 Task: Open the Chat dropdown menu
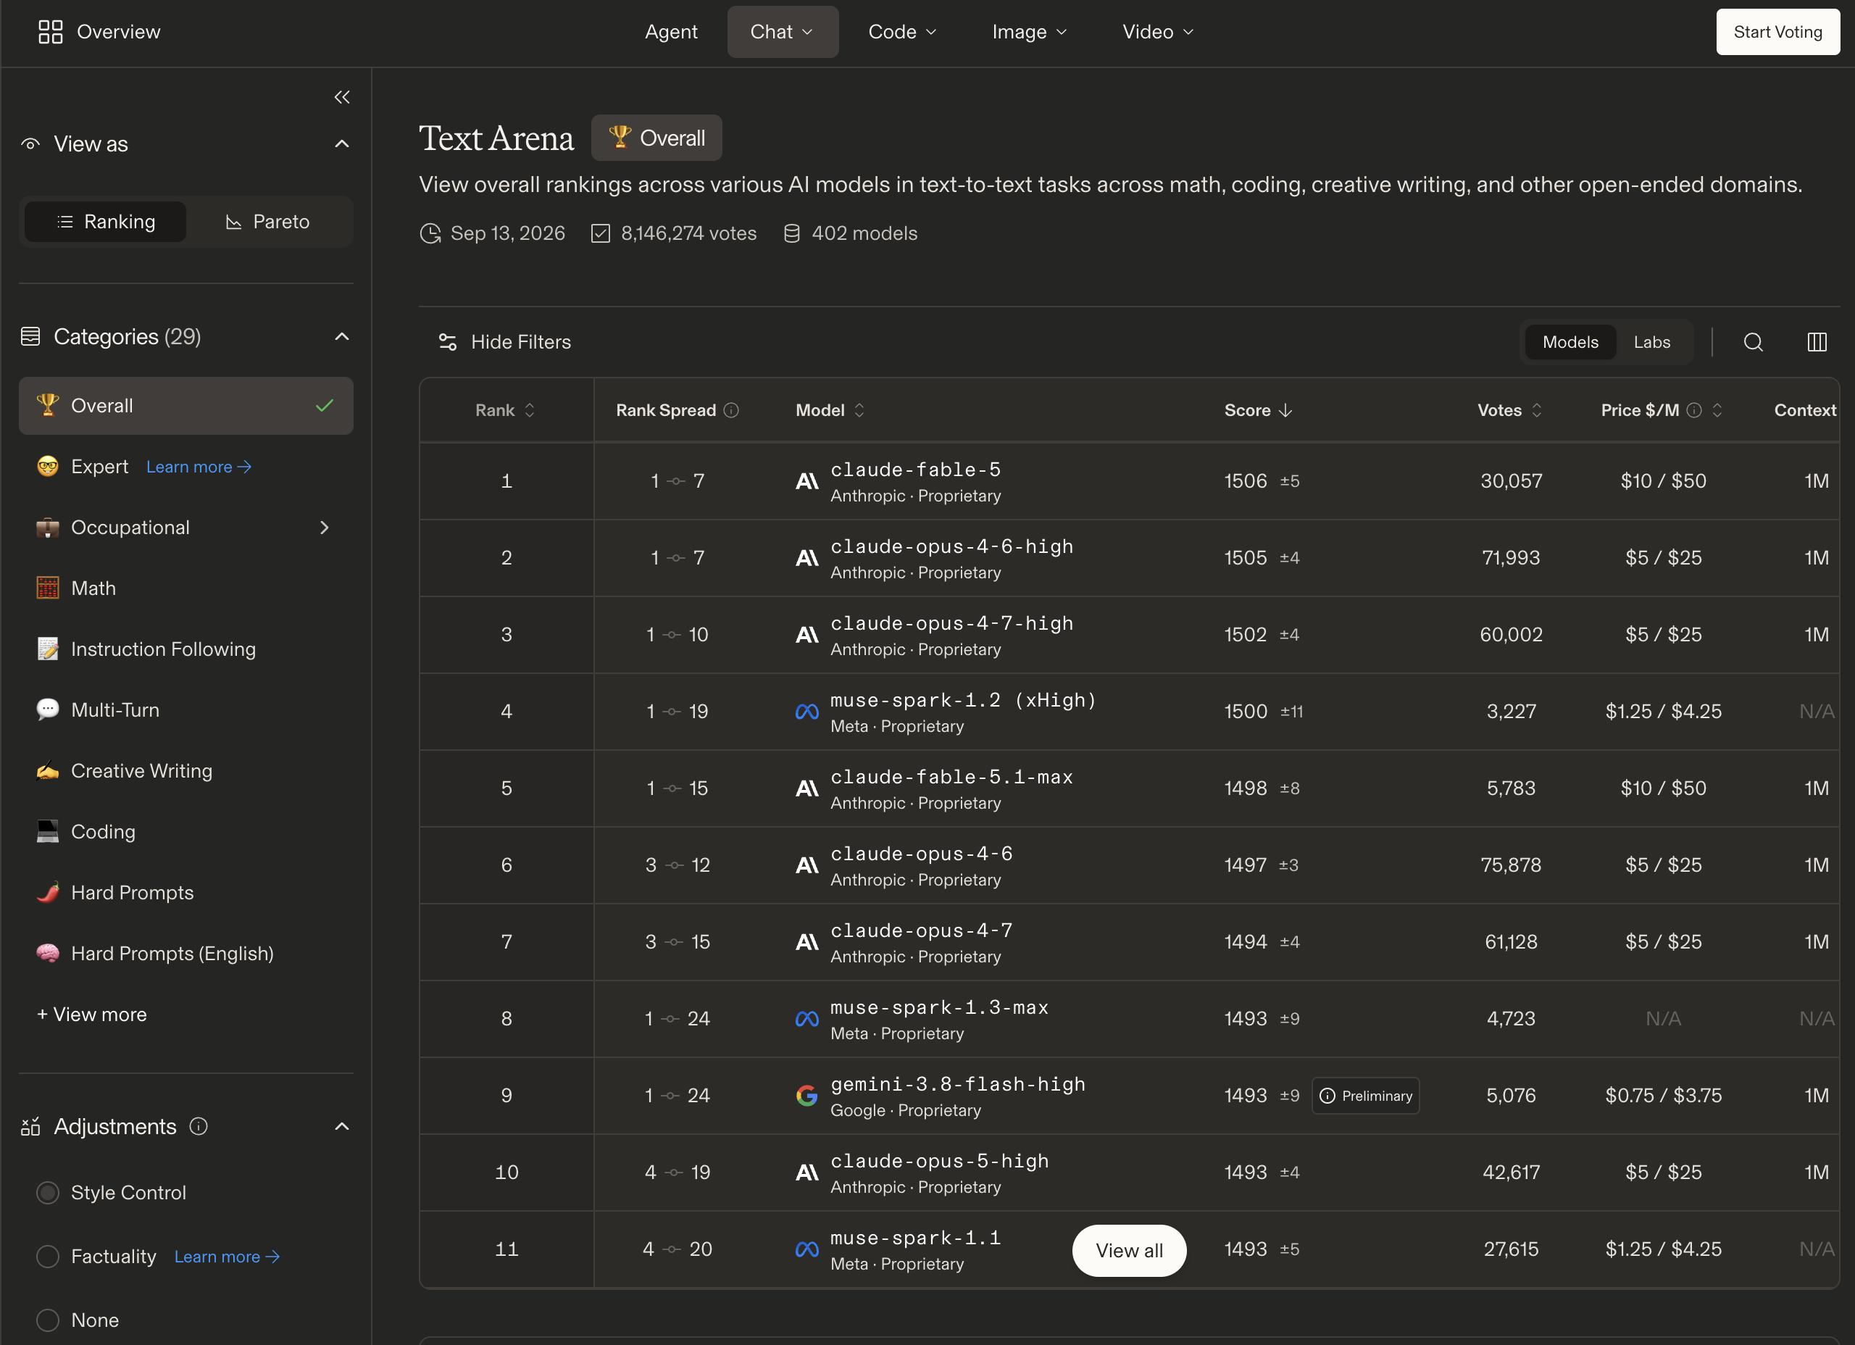(x=782, y=32)
